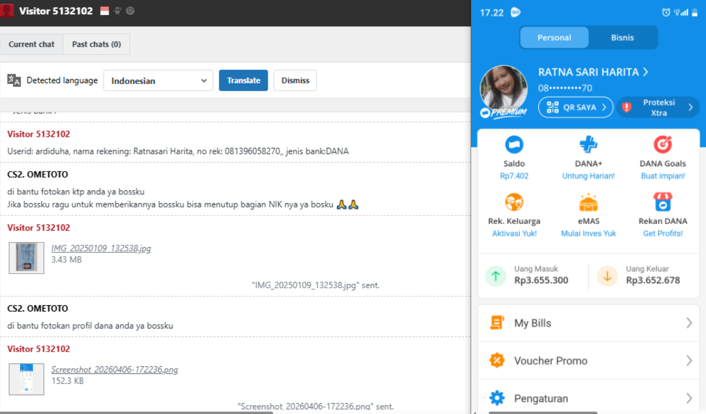Image resolution: width=706 pixels, height=414 pixels.
Task: Click the translate language icon
Action: pos(14,80)
